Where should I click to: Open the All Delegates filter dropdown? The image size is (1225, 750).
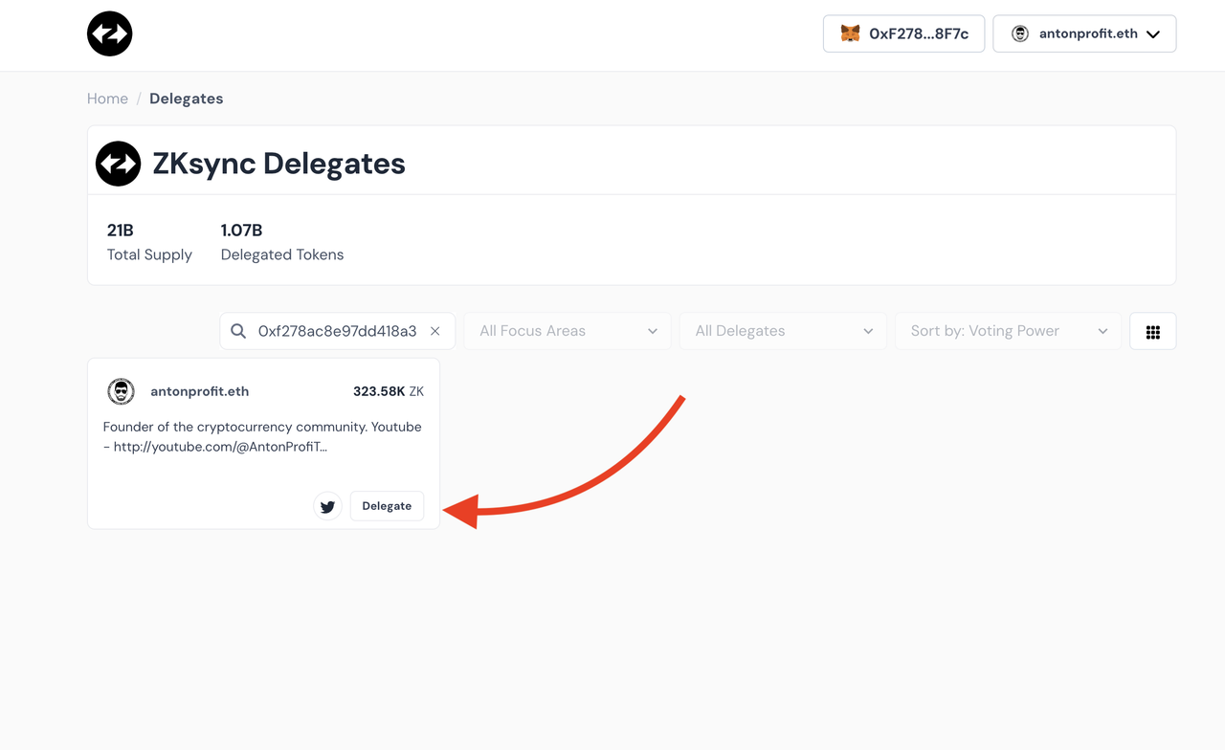point(784,331)
